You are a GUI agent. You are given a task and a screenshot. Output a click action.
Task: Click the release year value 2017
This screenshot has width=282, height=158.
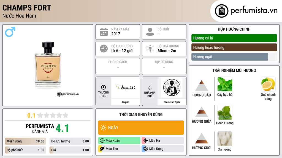116,34
